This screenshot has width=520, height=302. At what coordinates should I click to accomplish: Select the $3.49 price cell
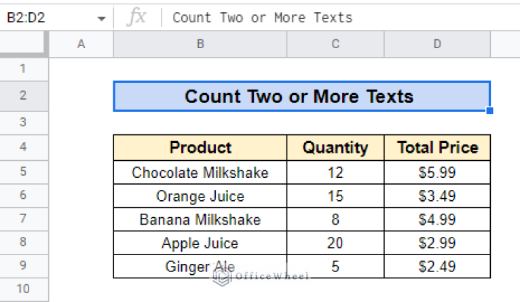point(437,196)
